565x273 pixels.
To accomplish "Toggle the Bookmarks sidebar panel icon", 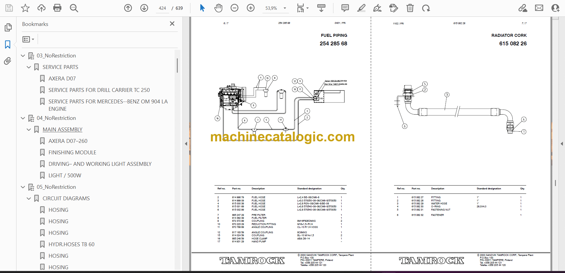I will tap(8, 44).
